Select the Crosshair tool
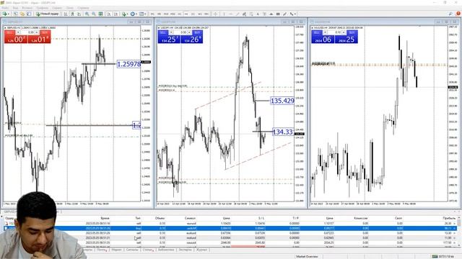 point(215,14)
